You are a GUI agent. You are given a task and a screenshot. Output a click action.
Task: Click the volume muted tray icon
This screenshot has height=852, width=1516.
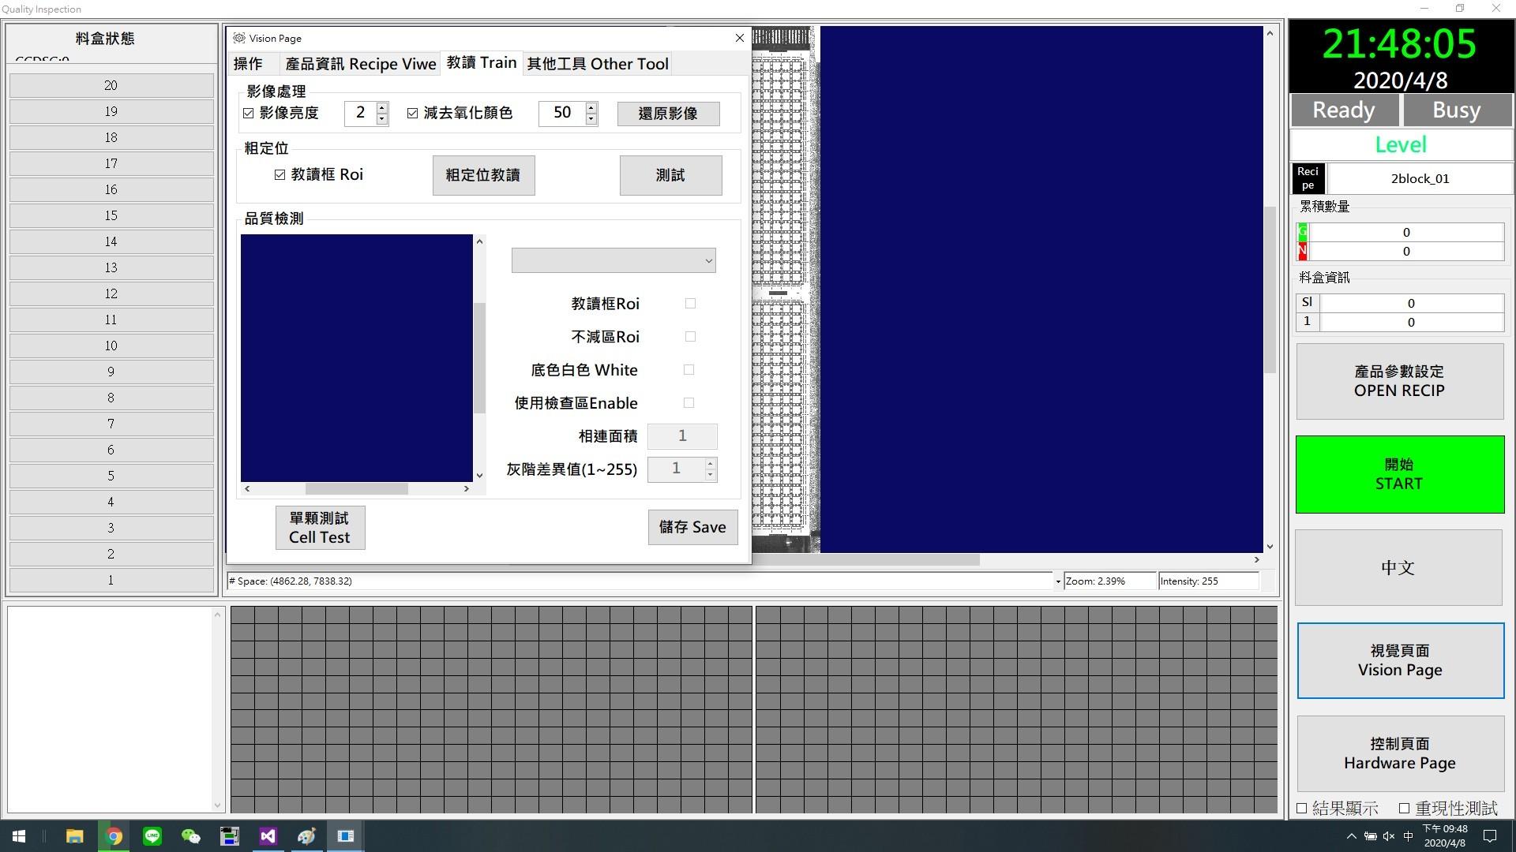click(1389, 836)
